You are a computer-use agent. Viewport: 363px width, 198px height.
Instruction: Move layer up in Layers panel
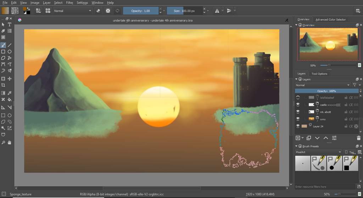tap(326, 138)
